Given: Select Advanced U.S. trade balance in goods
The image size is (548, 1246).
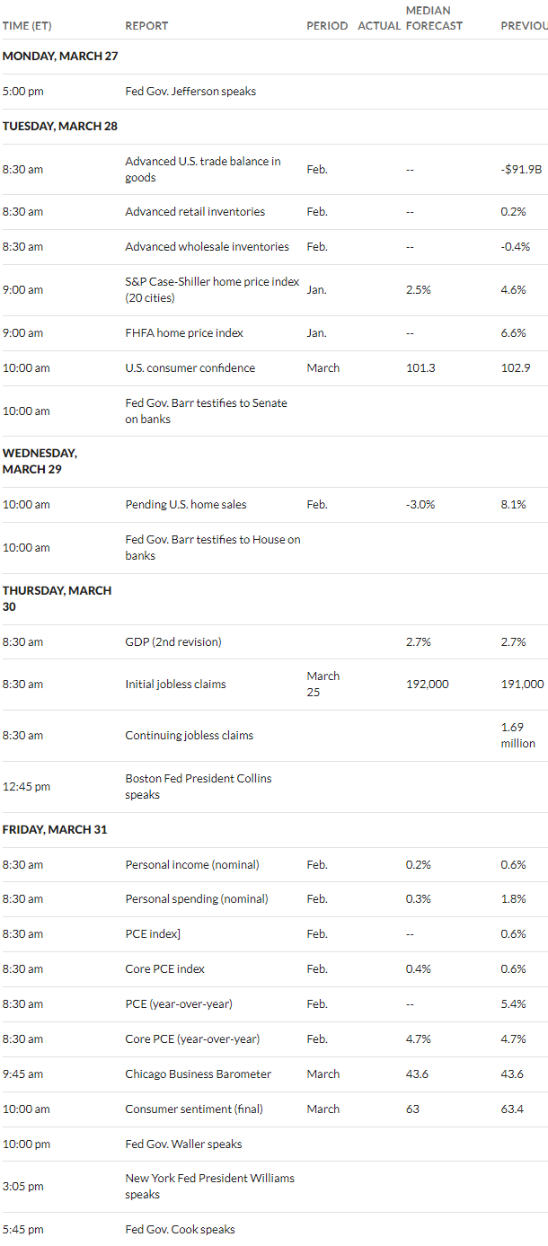Looking at the screenshot, I should 203,170.
